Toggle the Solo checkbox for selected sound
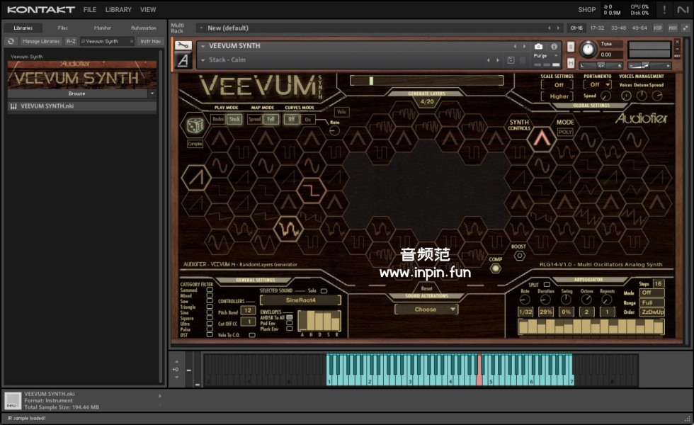Screen dimensions: 694x425 coord(324,291)
